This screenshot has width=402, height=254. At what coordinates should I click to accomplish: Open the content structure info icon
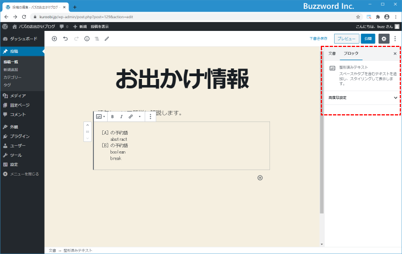point(87,39)
